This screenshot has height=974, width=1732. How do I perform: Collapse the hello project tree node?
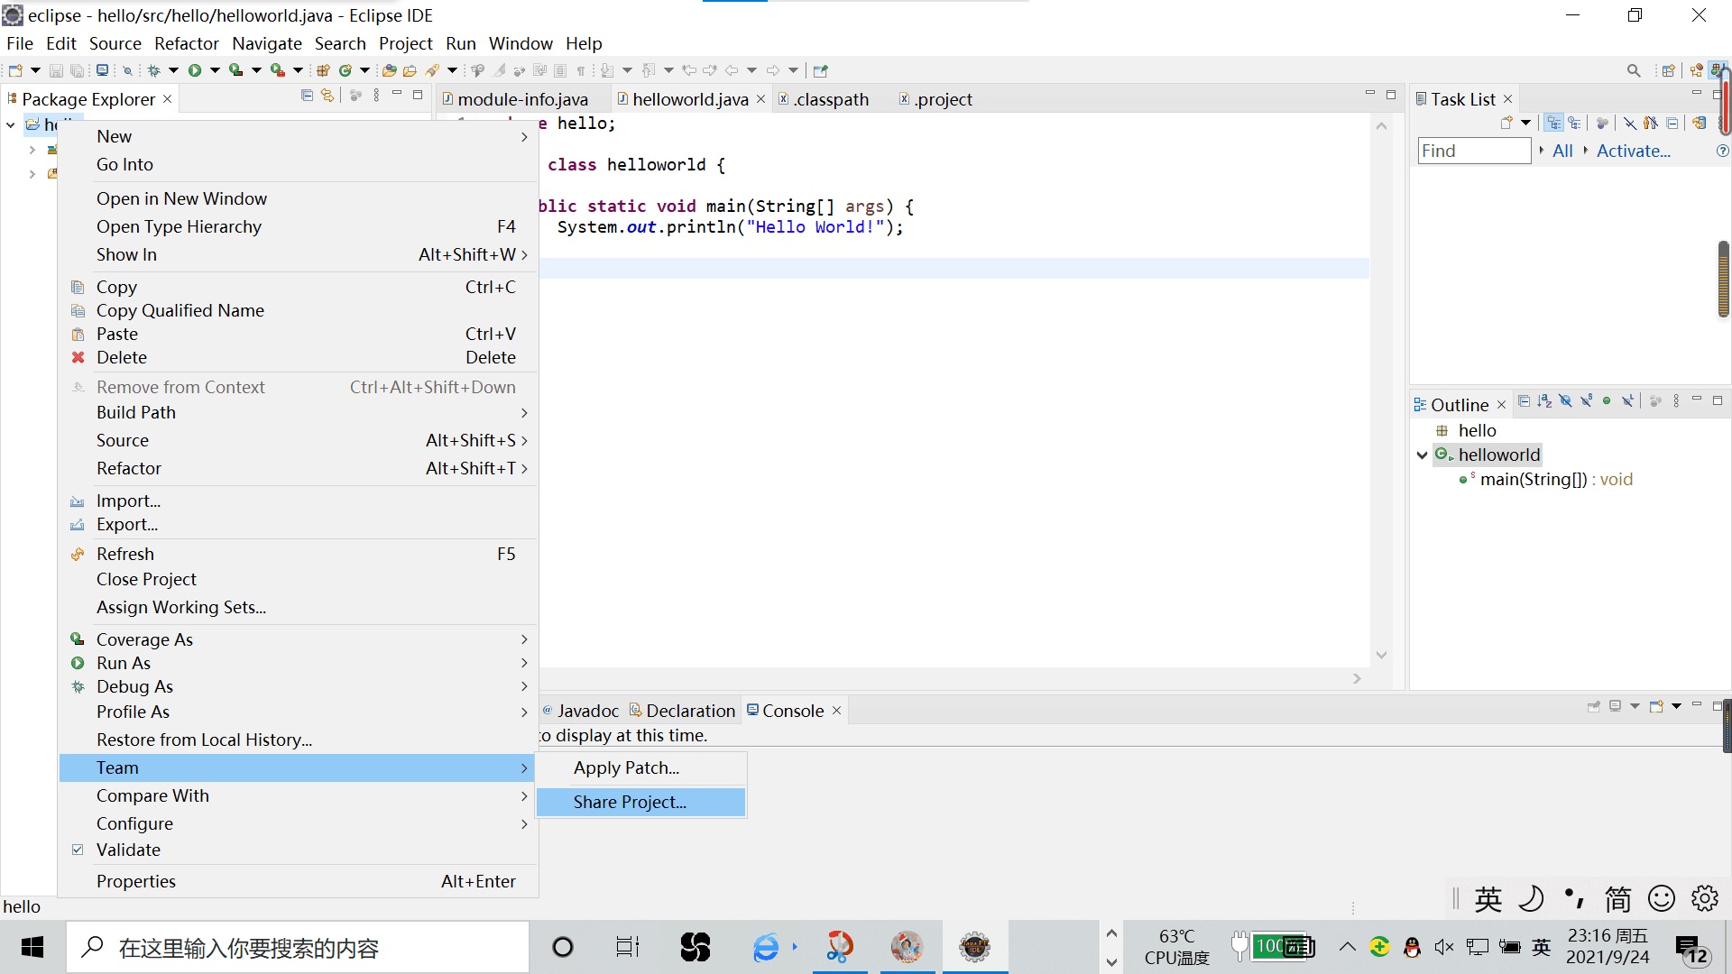(11, 124)
